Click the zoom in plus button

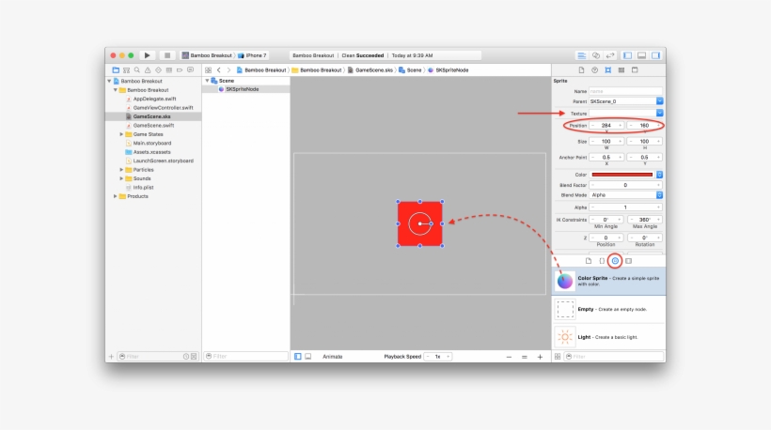(x=540, y=357)
